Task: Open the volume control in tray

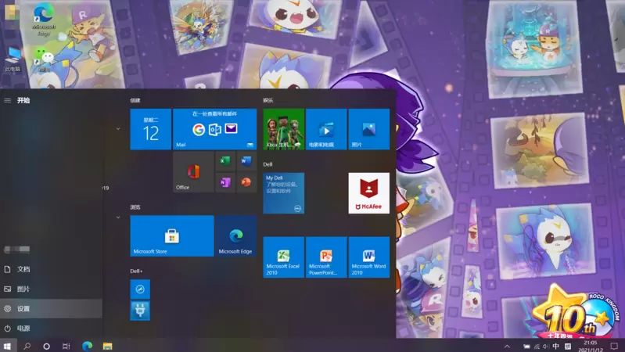Action: (x=546, y=347)
